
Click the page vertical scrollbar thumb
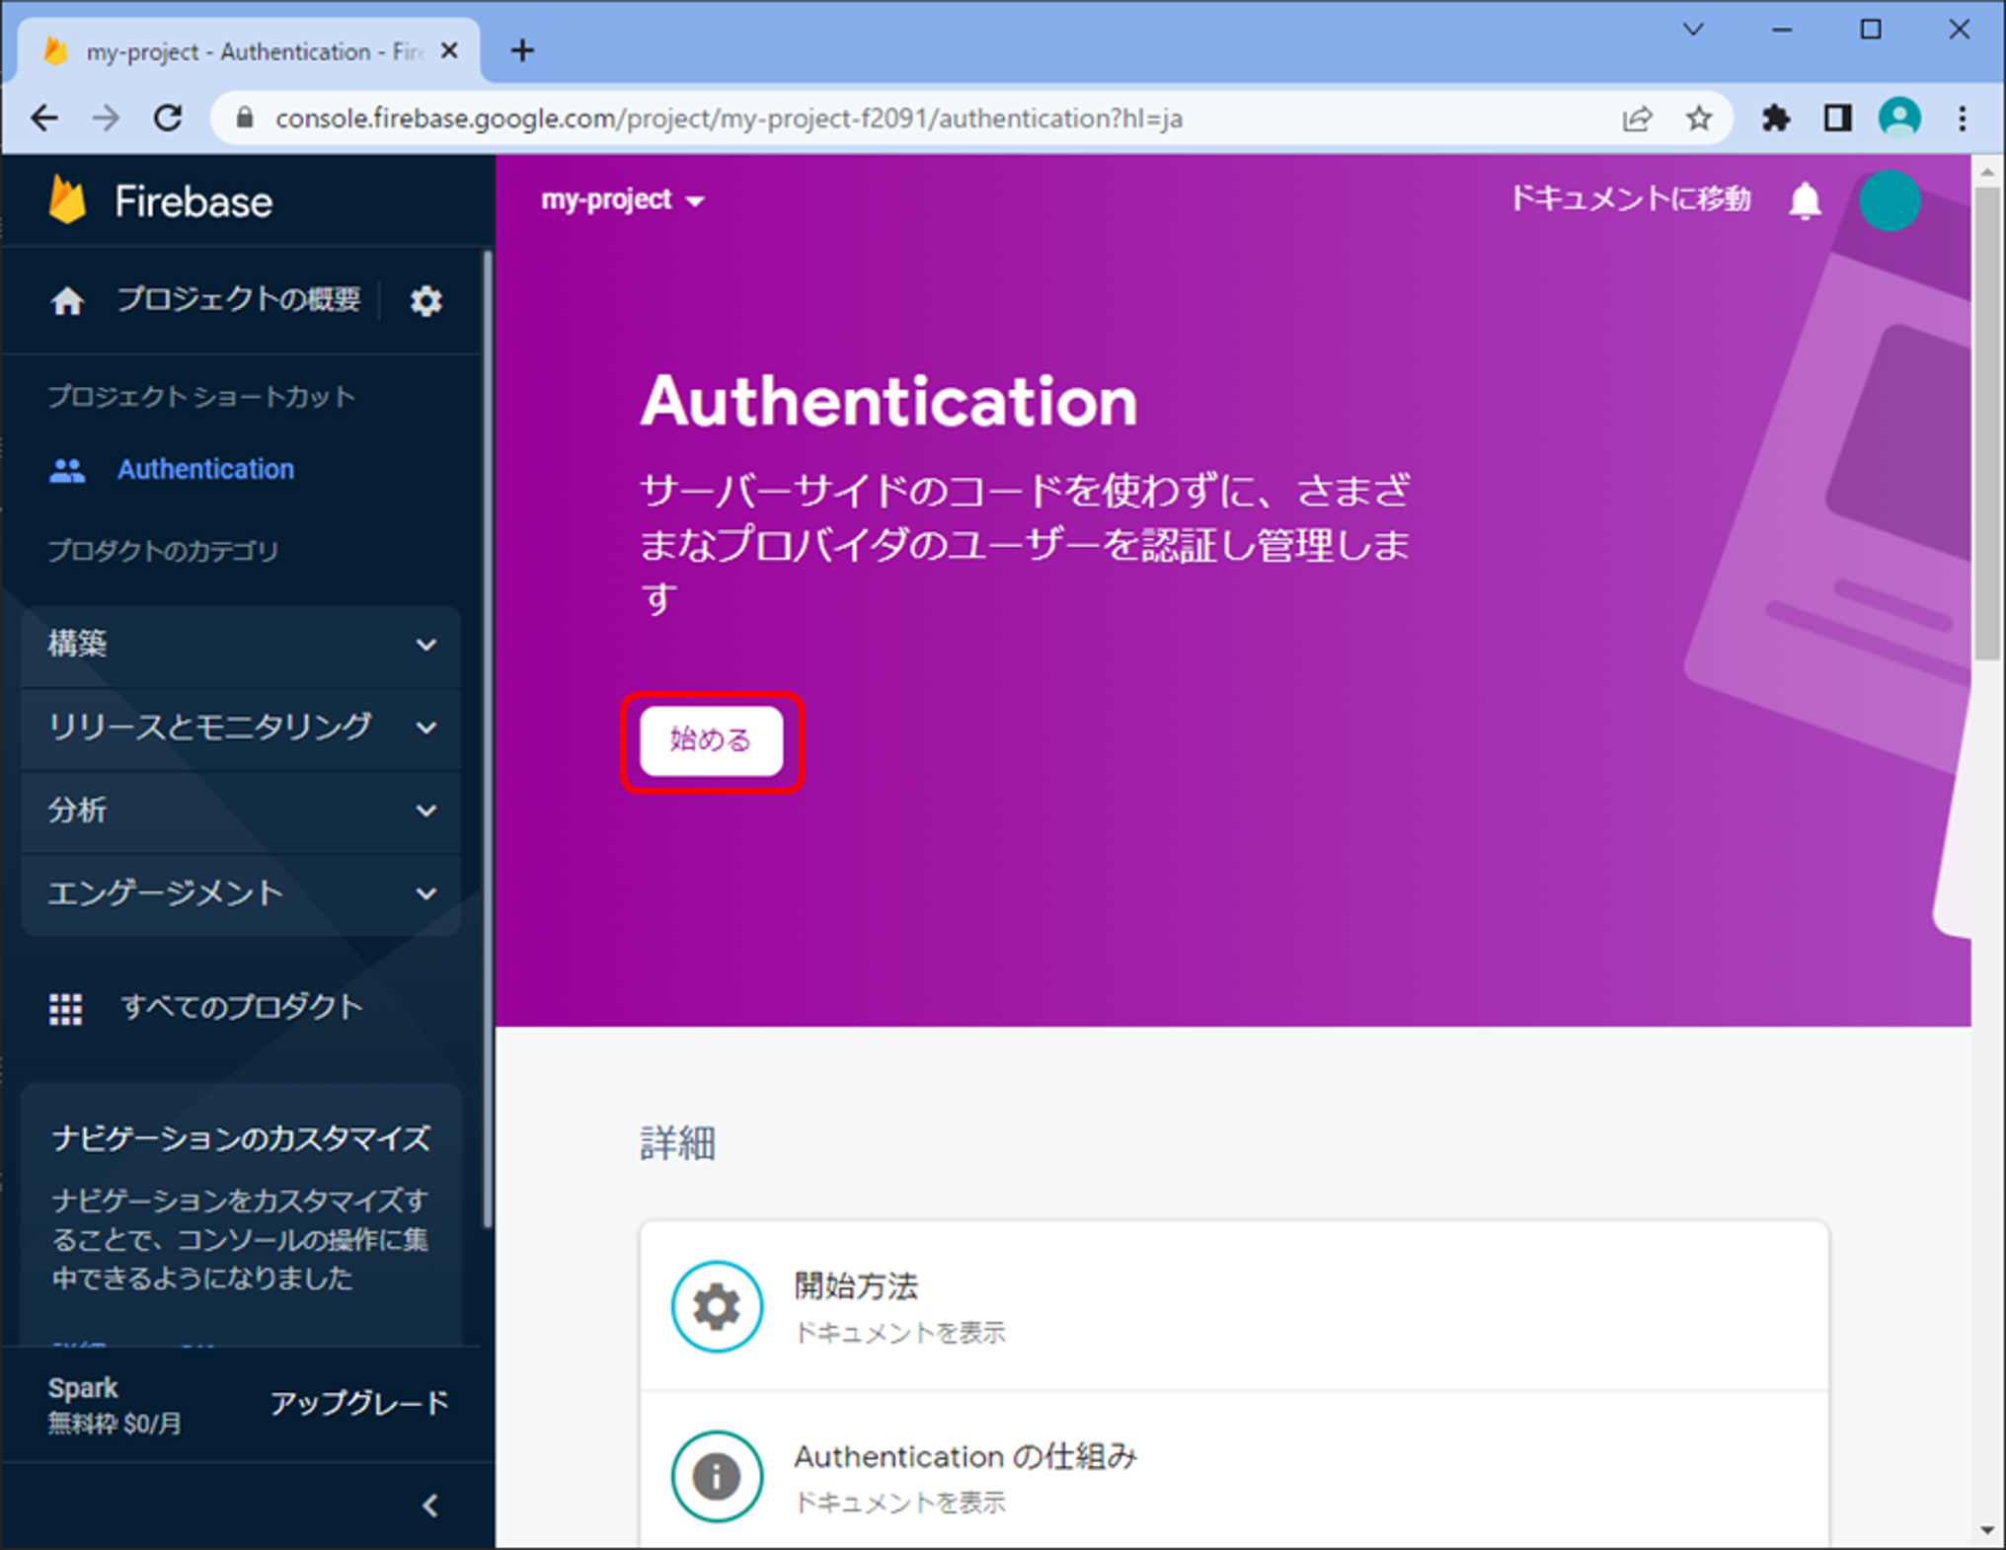tap(1987, 425)
